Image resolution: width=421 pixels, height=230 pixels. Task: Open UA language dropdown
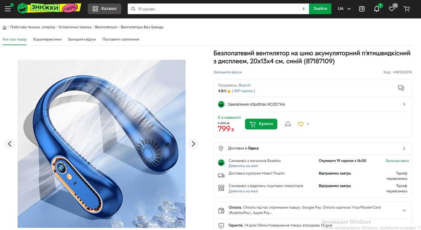pyautogui.click(x=344, y=8)
